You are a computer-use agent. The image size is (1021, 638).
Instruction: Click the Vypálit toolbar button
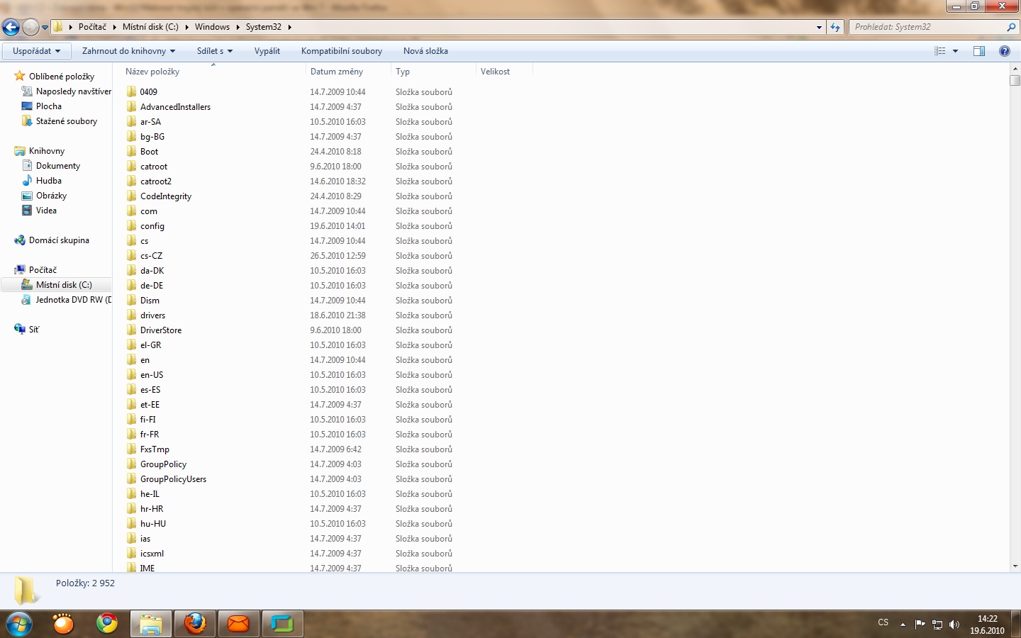tap(267, 51)
